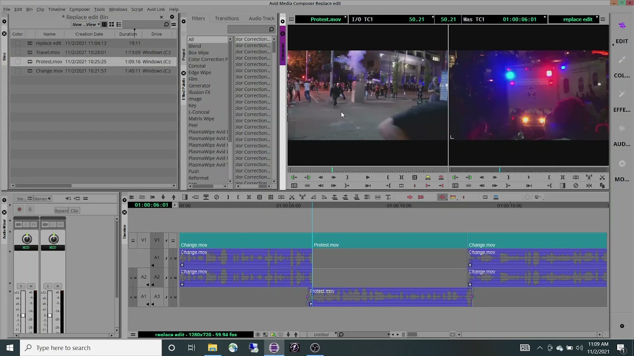Adjust the second channel volume fader
Viewport: 634px width, 356px height.
point(49,315)
